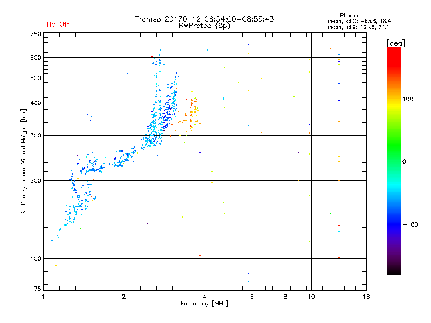Click the y-axis tick label '200'
Image resolution: width=431 pixels, height=323 pixels.
(x=36, y=181)
